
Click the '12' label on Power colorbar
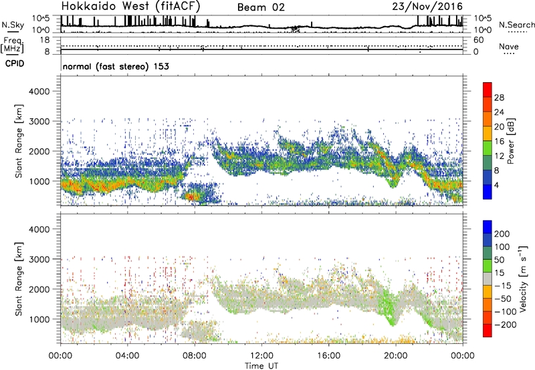click(499, 156)
